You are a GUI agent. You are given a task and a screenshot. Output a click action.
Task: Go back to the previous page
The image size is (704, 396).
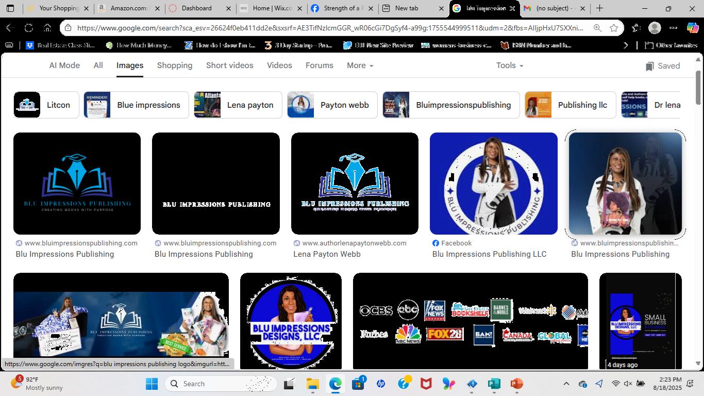pyautogui.click(x=9, y=28)
